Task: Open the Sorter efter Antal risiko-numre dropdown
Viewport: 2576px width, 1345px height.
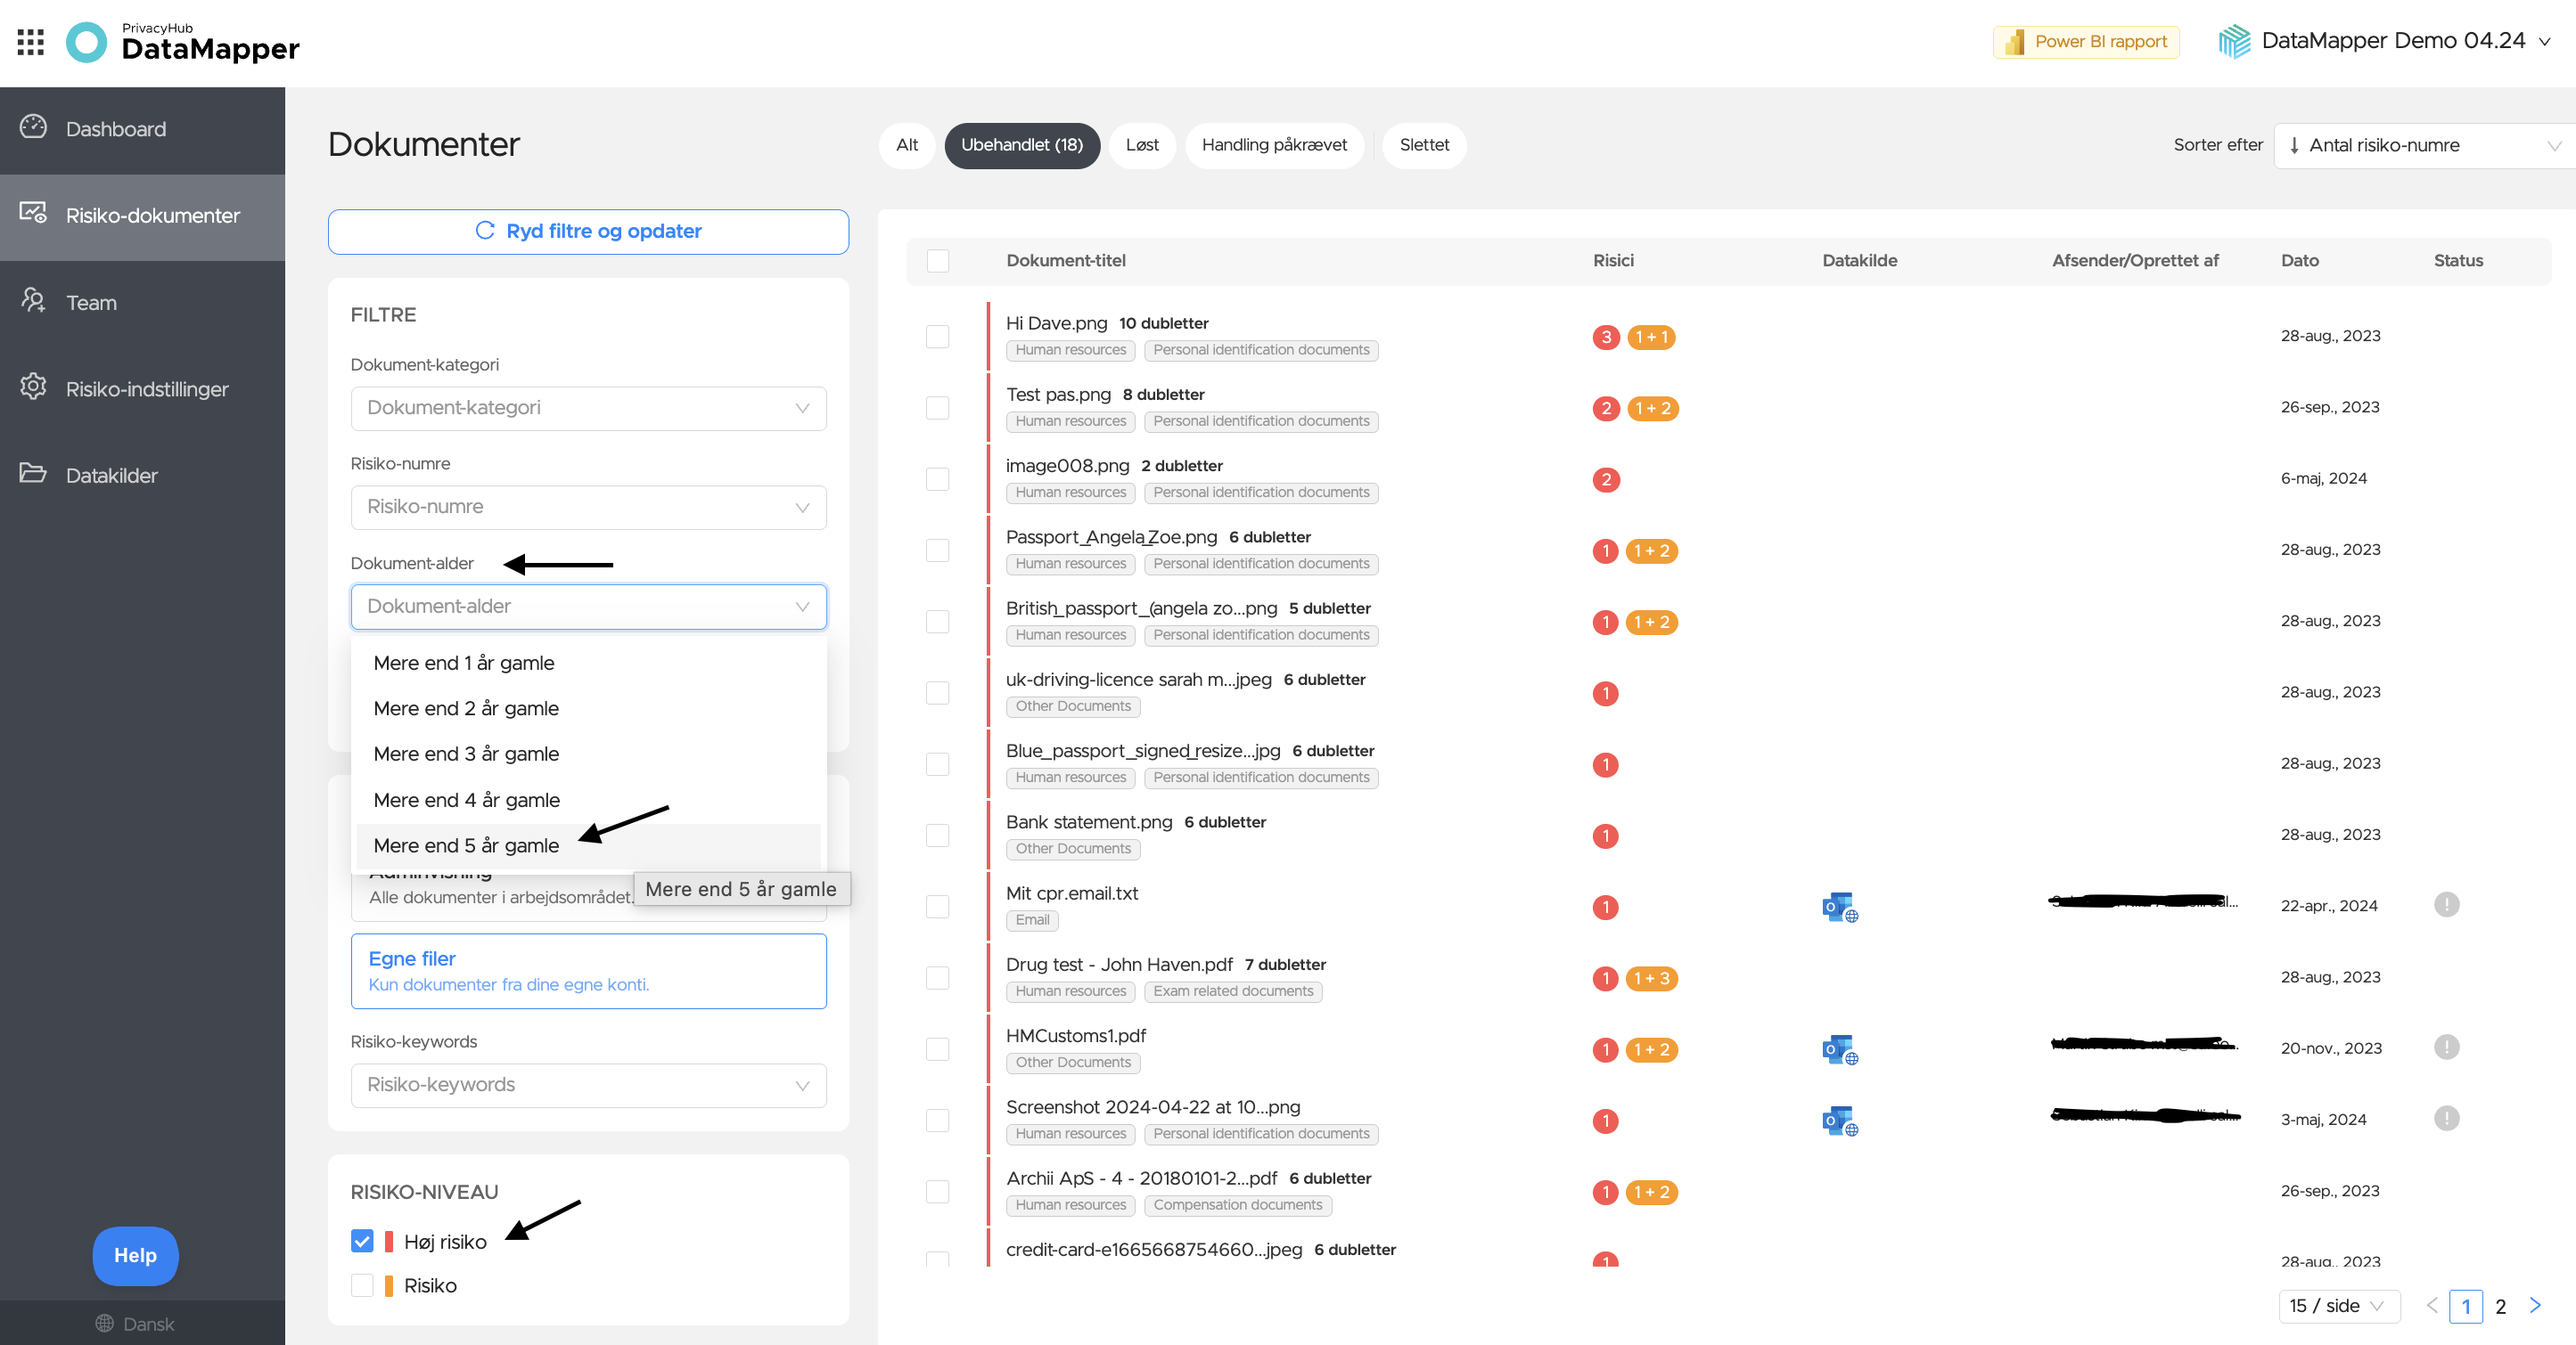Action: 2425,146
